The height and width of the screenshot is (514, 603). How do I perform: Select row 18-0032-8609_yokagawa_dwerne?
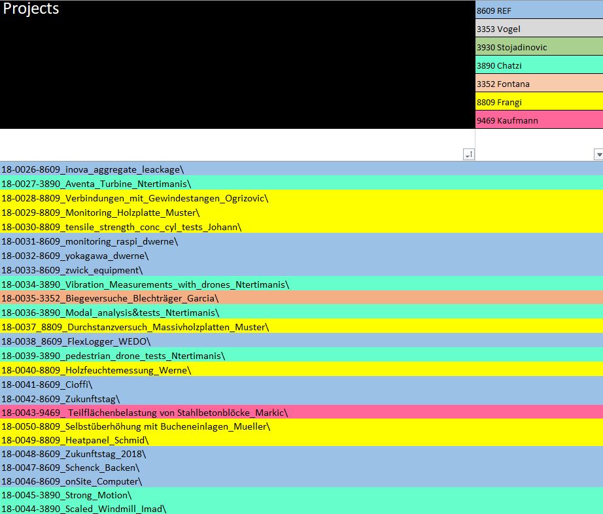click(x=301, y=255)
